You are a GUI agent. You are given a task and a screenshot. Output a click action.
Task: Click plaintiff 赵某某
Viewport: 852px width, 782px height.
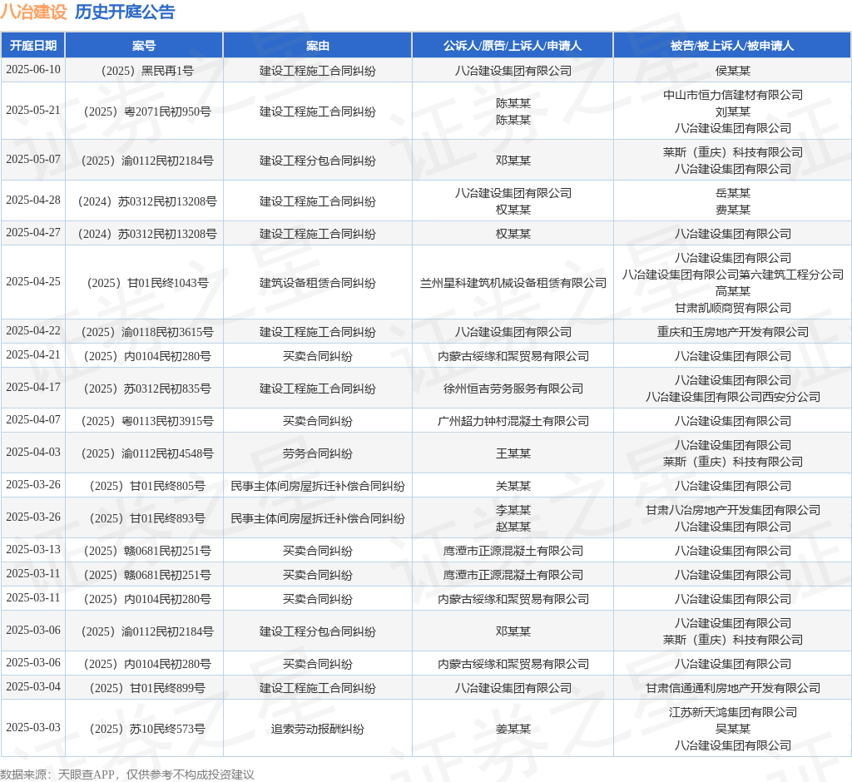(513, 527)
